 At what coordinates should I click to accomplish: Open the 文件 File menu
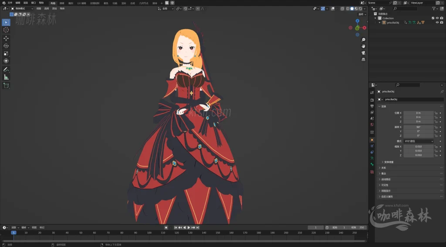coord(10,3)
